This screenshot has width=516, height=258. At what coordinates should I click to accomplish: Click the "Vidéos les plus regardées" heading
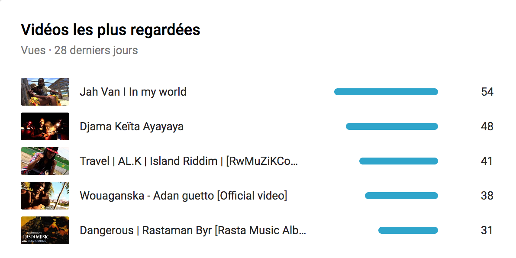[110, 30]
